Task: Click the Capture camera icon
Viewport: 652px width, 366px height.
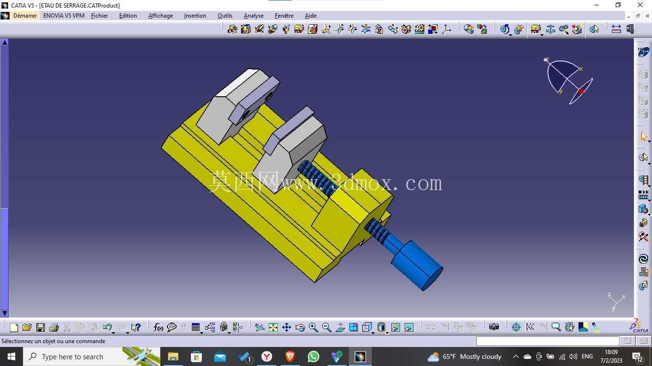Action: click(x=494, y=327)
